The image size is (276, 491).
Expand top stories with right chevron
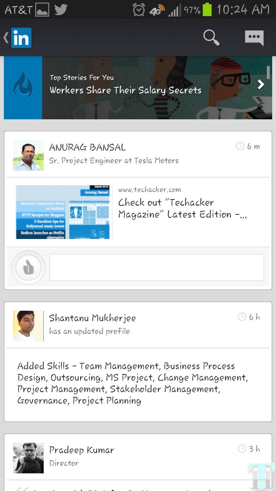(x=261, y=84)
